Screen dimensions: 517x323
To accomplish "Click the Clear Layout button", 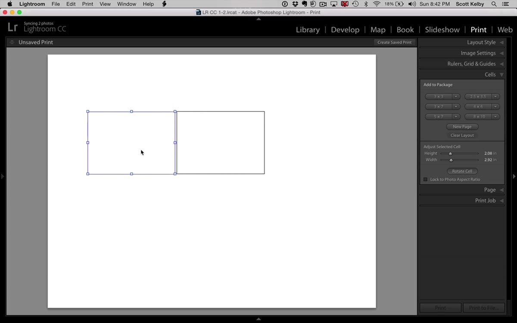I will point(462,135).
